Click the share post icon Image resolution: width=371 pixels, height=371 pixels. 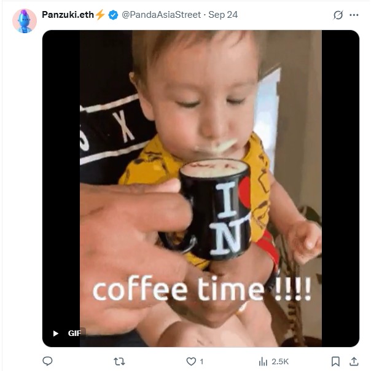(354, 361)
